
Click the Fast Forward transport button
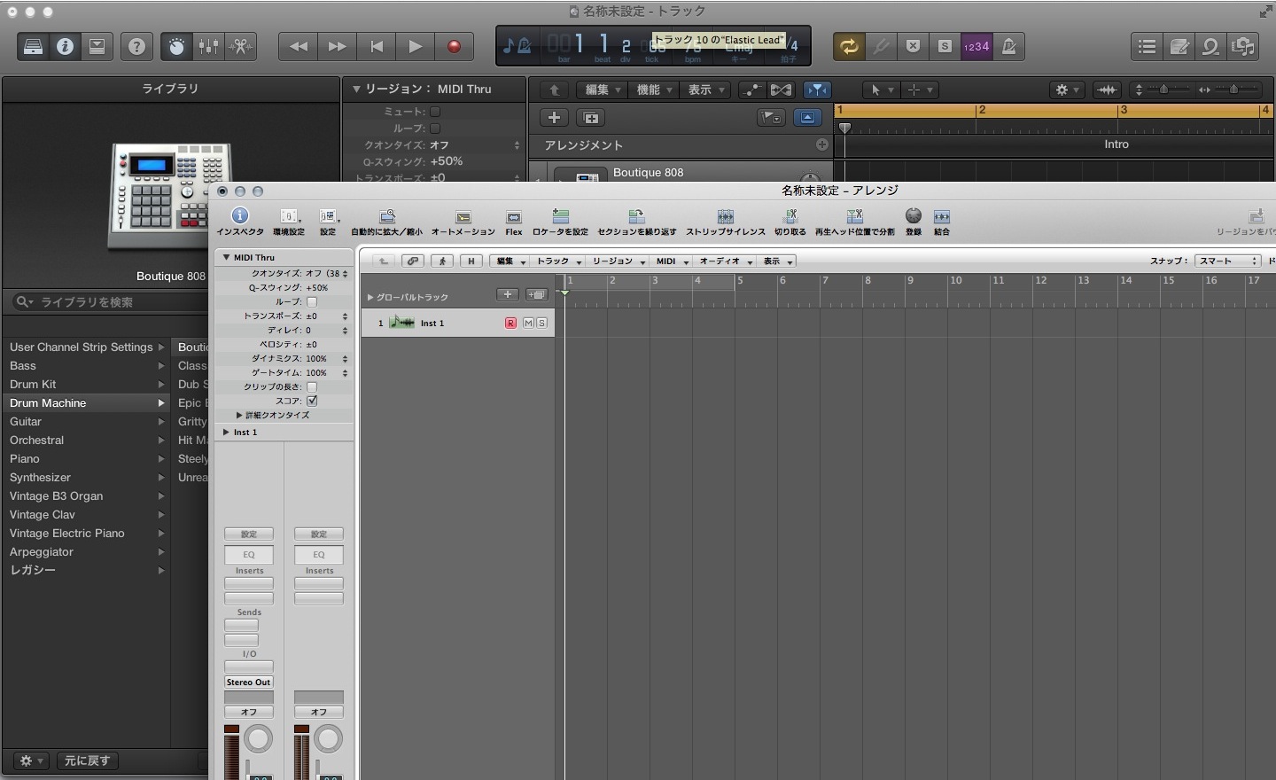tap(338, 47)
